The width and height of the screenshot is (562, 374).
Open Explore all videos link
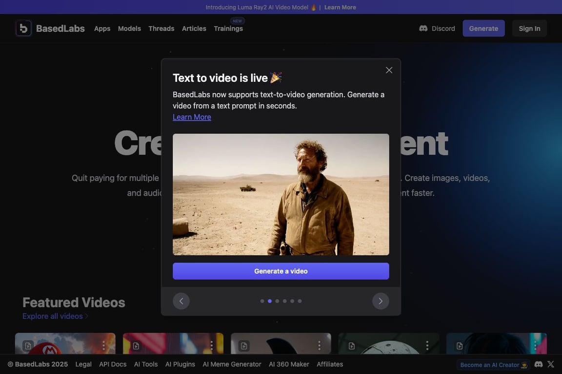55,317
